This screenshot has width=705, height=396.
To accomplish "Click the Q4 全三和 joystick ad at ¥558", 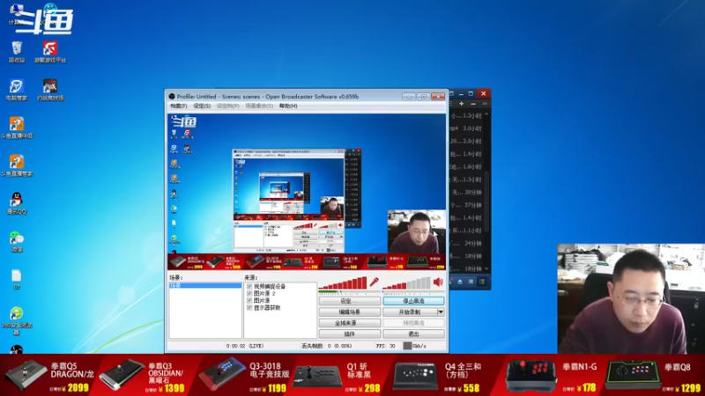I will (437, 376).
